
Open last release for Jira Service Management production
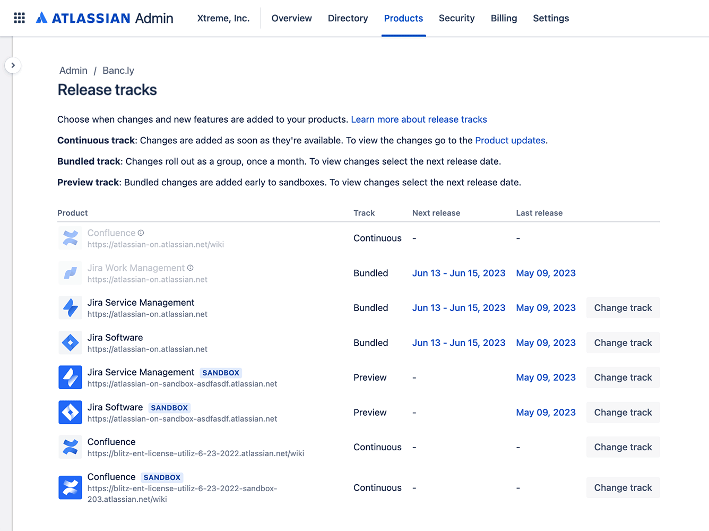(x=546, y=308)
